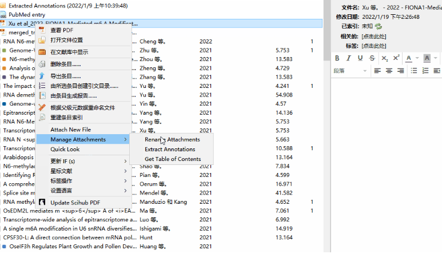Click the folder icon beside 打开文件位置

point(42,40)
